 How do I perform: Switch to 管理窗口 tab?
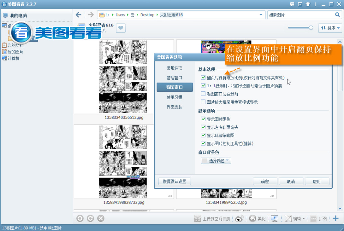point(174,78)
